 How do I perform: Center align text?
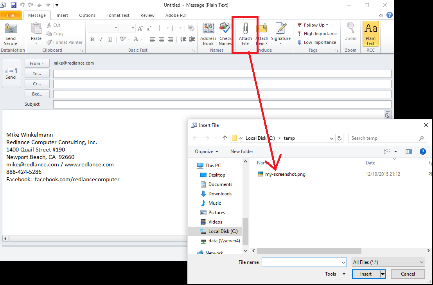coord(162,40)
